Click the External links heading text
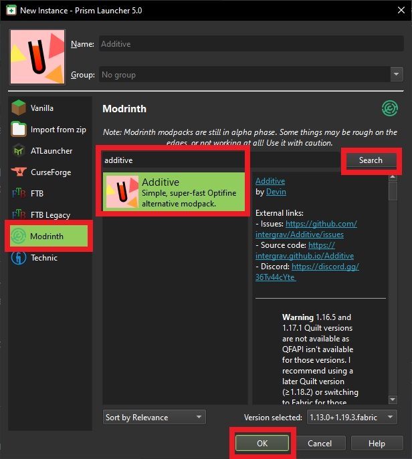Viewport: 412px width, 459px height. pos(280,213)
